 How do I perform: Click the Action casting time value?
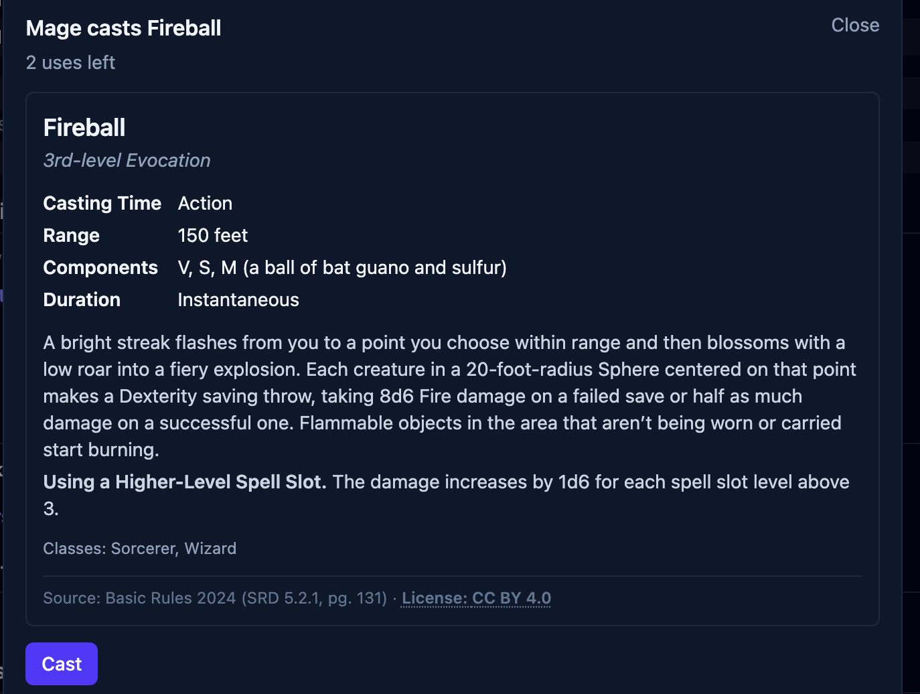[x=205, y=204]
